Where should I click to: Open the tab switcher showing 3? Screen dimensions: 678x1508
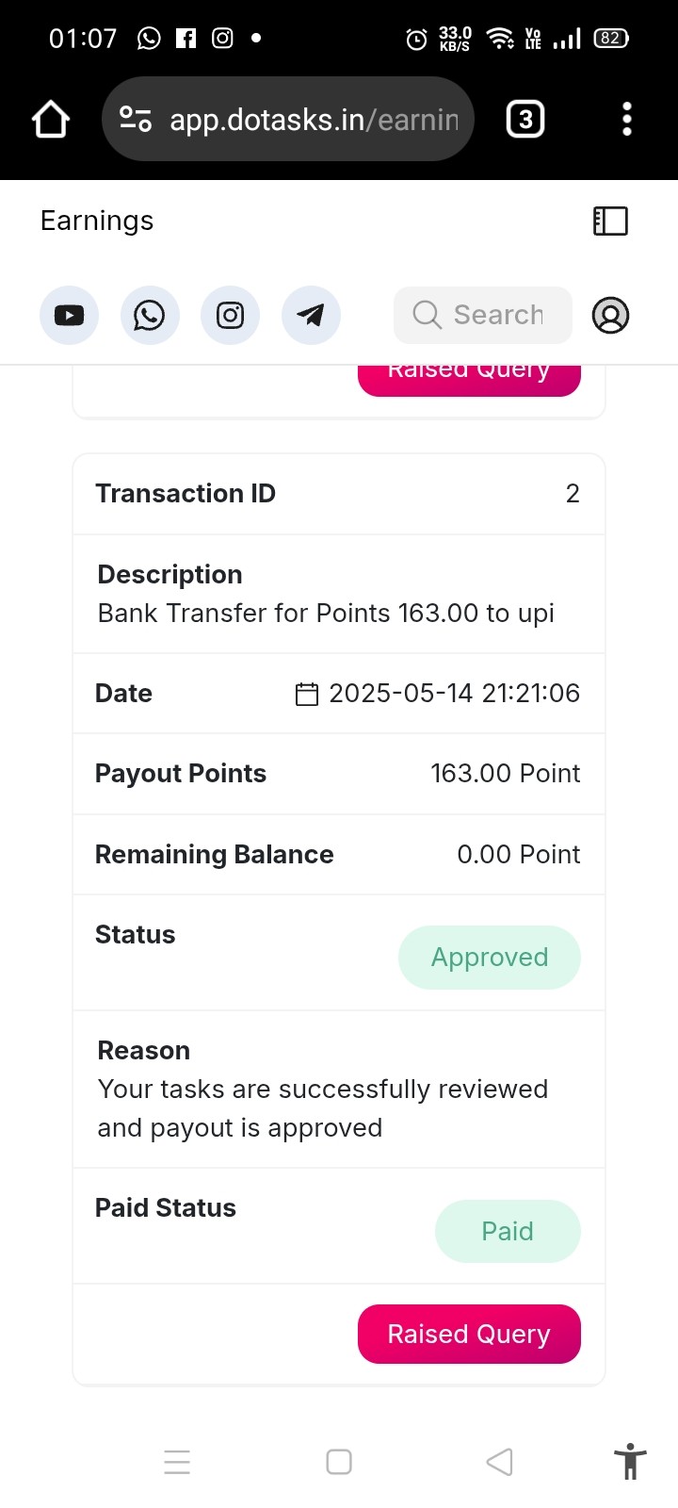coord(525,120)
